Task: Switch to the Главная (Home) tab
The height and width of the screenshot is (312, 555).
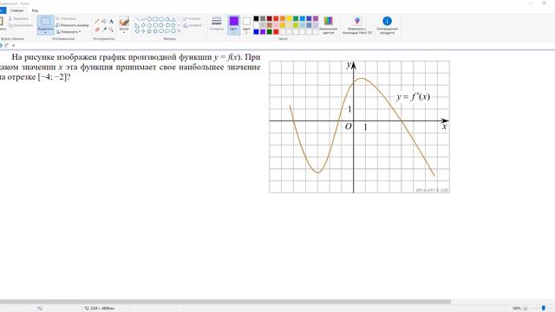Action: 16,10
